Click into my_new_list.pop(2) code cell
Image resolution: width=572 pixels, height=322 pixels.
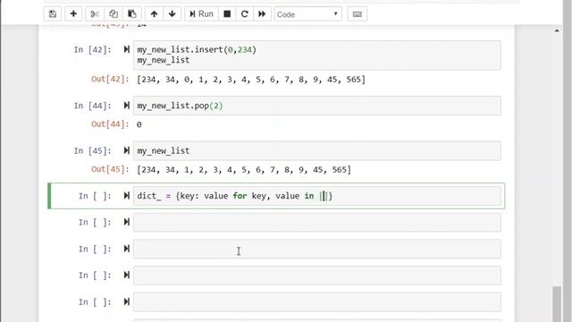click(x=317, y=106)
